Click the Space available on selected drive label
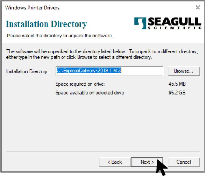This screenshot has width=206, height=177. click(x=91, y=93)
